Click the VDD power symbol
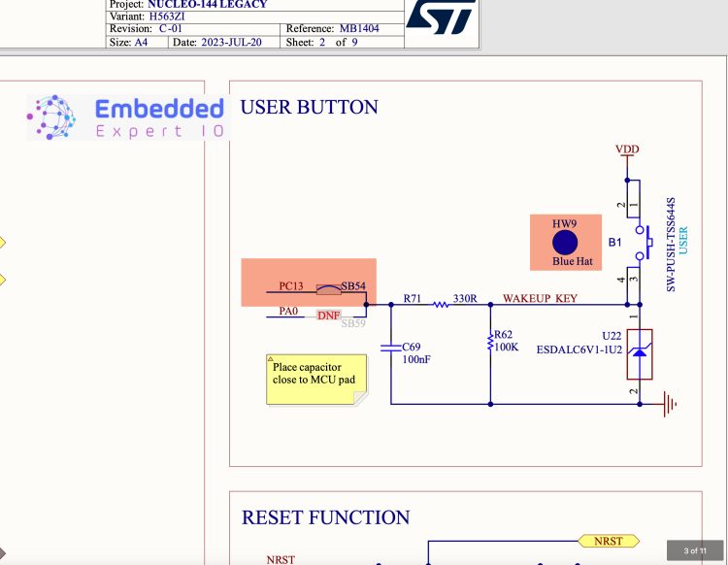The width and height of the screenshot is (728, 565). pos(628,150)
